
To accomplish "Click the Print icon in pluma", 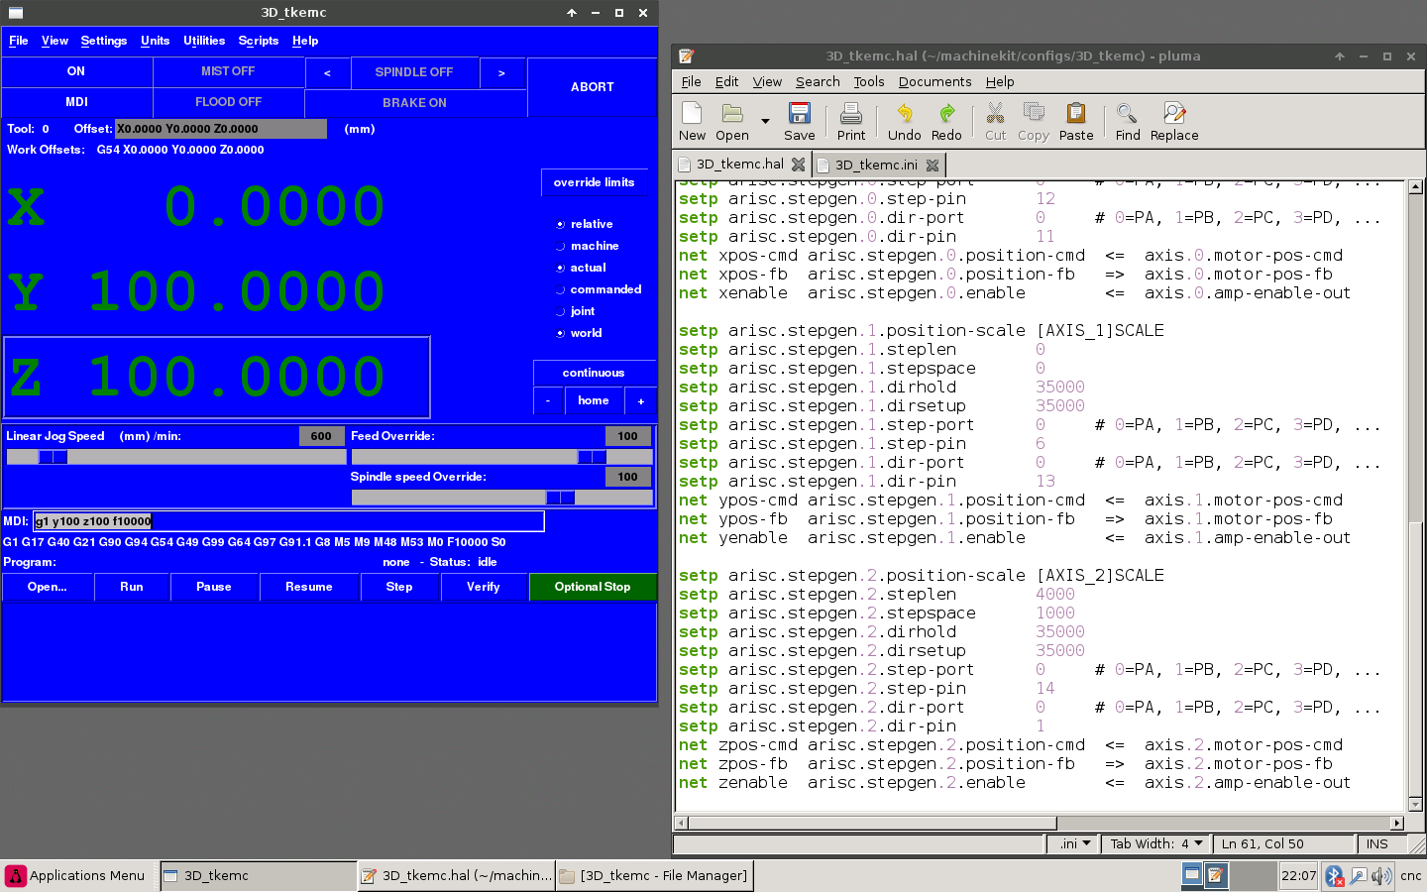I will point(850,122).
